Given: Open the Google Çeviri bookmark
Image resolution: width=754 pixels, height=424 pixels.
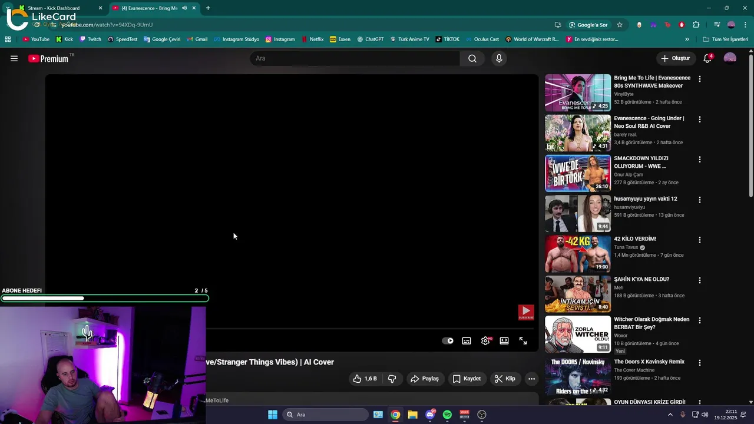Looking at the screenshot, I should click(162, 39).
